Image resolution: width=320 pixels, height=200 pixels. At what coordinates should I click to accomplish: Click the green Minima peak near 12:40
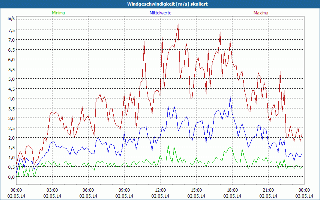pos(168,146)
